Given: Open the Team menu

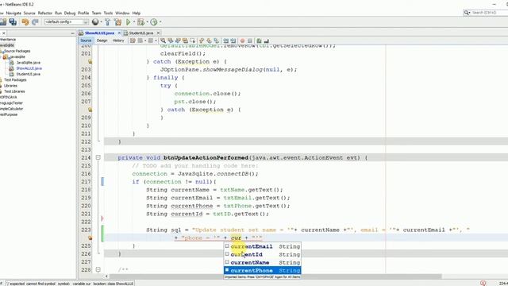Looking at the screenshot, I should (x=96, y=14).
